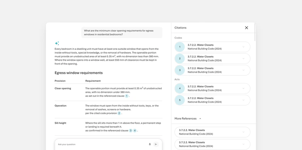Expand citation 4 card chevron
Screen dimensions: 302x150
click(x=243, y=89)
